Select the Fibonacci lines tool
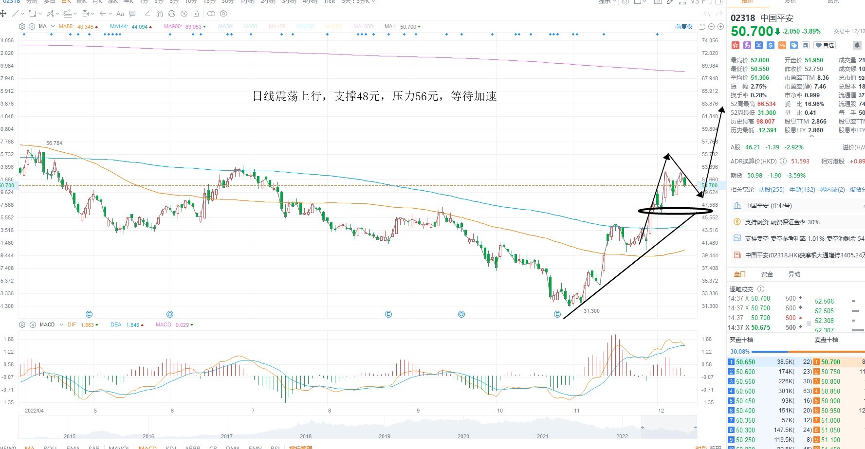Viewport: 865px width, 449px height. pyautogui.click(x=67, y=14)
